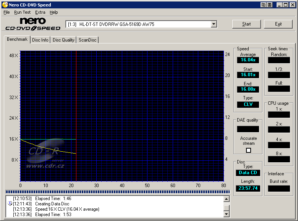This screenshot has height=221, width=298.
Task: Click the save floppy icon in title bar
Action: (x=270, y=5)
